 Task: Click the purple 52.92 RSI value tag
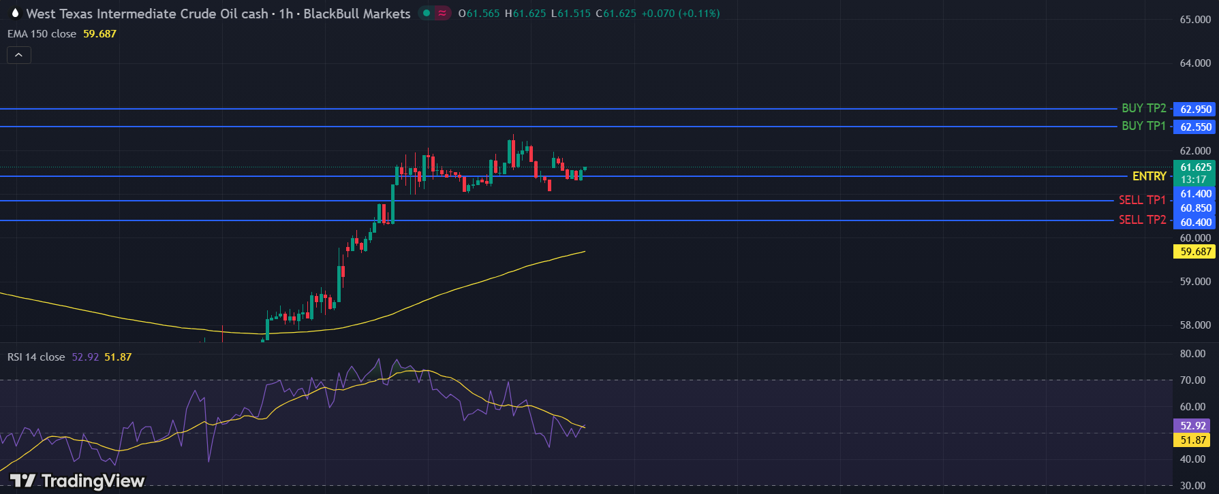(x=1192, y=426)
